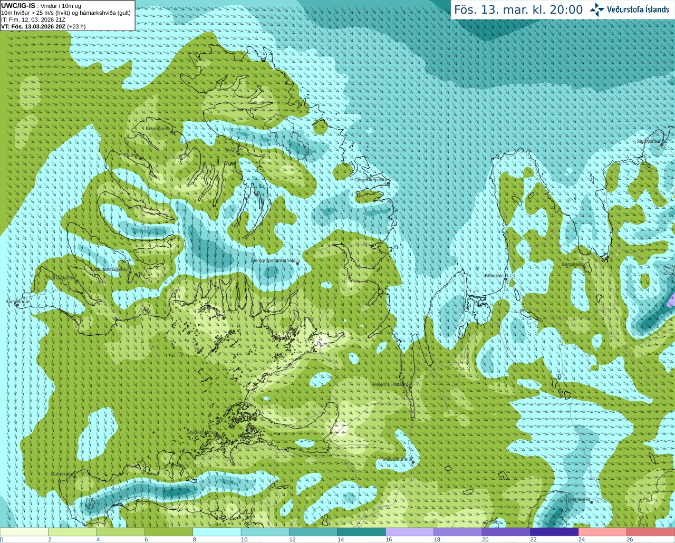The width and height of the screenshot is (675, 543).
Task: Click the legend tick value 2
Action: pos(50,539)
